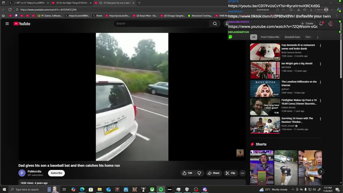
Task: Open menu for Cop demands ID video
Action: [320, 46]
